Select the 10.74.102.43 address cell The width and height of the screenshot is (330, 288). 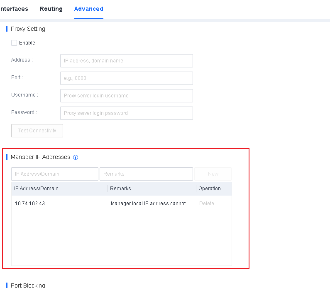pyautogui.click(x=30, y=204)
